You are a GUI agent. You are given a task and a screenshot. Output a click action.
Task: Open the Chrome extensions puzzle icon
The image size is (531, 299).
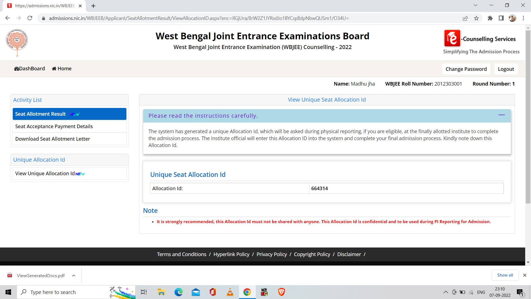click(490, 18)
